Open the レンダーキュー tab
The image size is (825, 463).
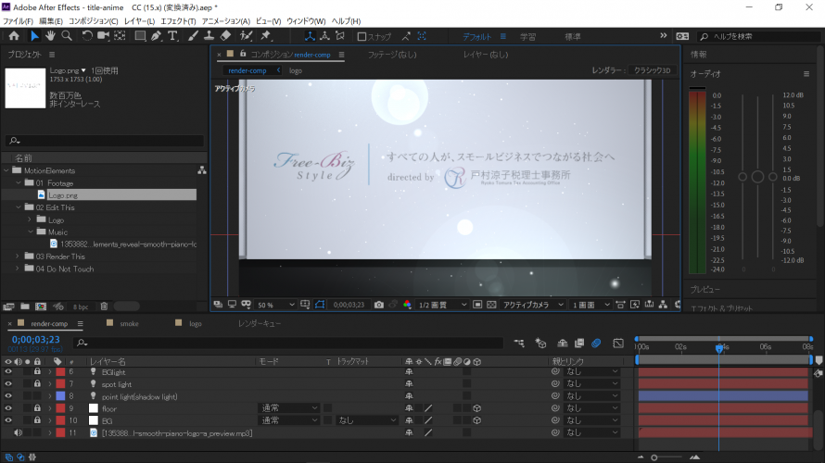(x=260, y=324)
